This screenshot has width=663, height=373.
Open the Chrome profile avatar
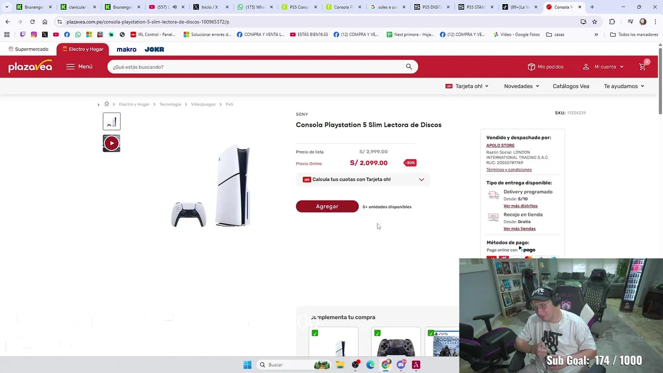[643, 22]
